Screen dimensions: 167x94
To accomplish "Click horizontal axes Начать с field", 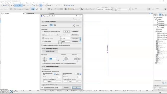I will point(59,77).
